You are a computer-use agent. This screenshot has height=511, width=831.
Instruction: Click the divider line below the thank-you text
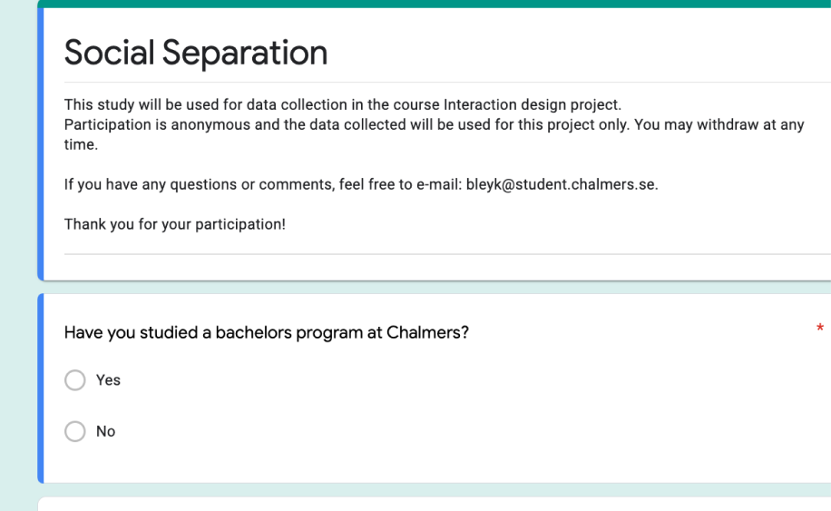pyautogui.click(x=447, y=254)
